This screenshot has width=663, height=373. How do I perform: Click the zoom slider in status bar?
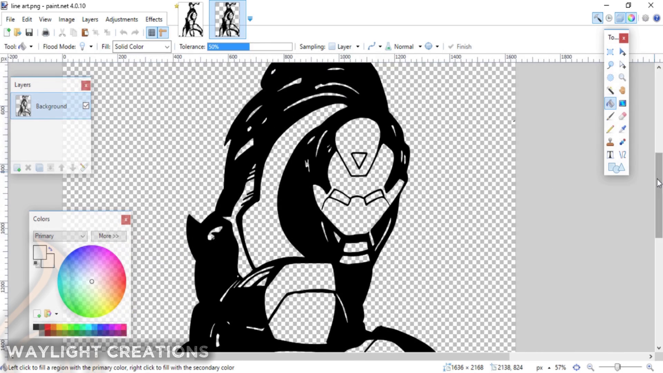click(x=620, y=367)
